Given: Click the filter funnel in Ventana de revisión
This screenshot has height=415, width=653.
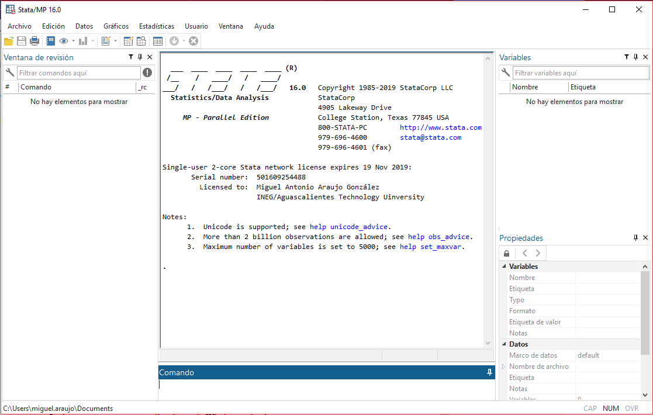Looking at the screenshot, I should coord(131,57).
